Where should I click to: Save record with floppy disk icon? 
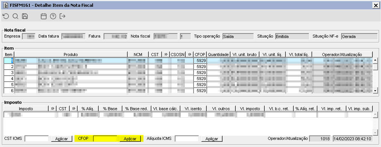[25, 16]
